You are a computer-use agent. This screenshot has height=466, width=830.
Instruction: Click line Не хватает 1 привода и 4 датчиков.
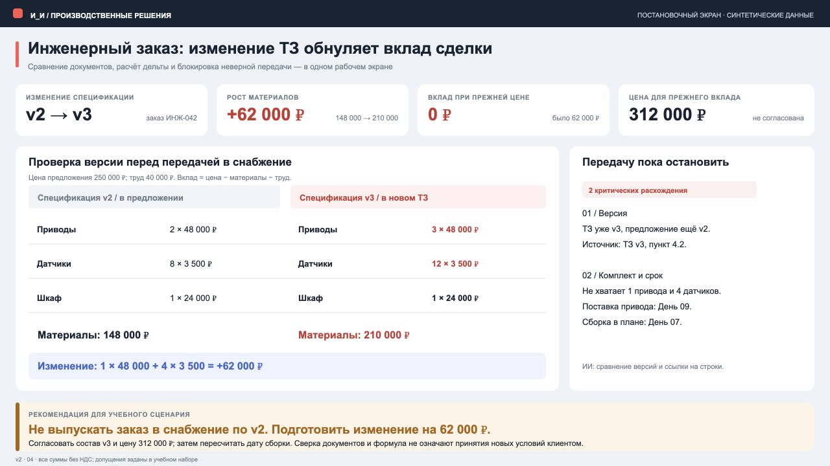point(652,291)
